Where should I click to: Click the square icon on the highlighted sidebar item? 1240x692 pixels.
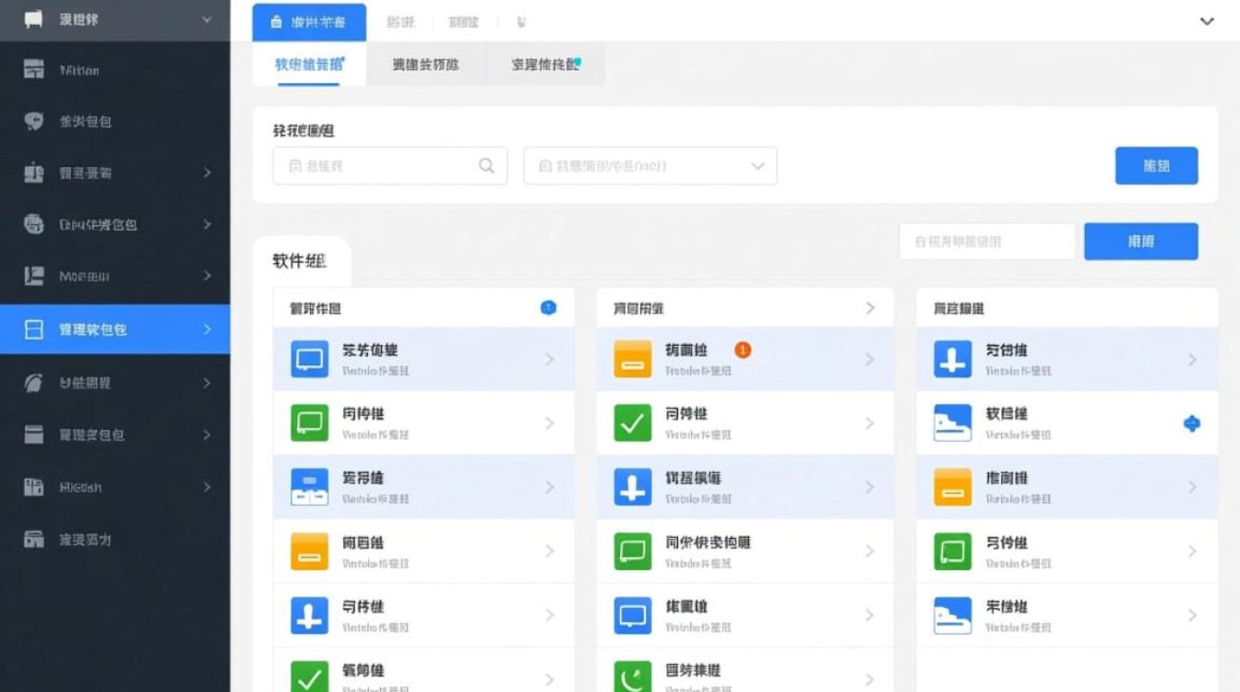click(x=34, y=329)
